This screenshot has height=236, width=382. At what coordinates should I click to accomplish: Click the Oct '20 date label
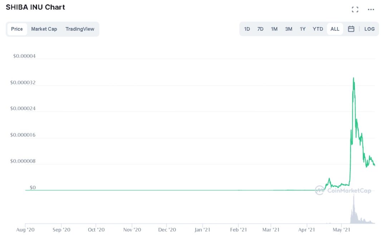pos(96,230)
